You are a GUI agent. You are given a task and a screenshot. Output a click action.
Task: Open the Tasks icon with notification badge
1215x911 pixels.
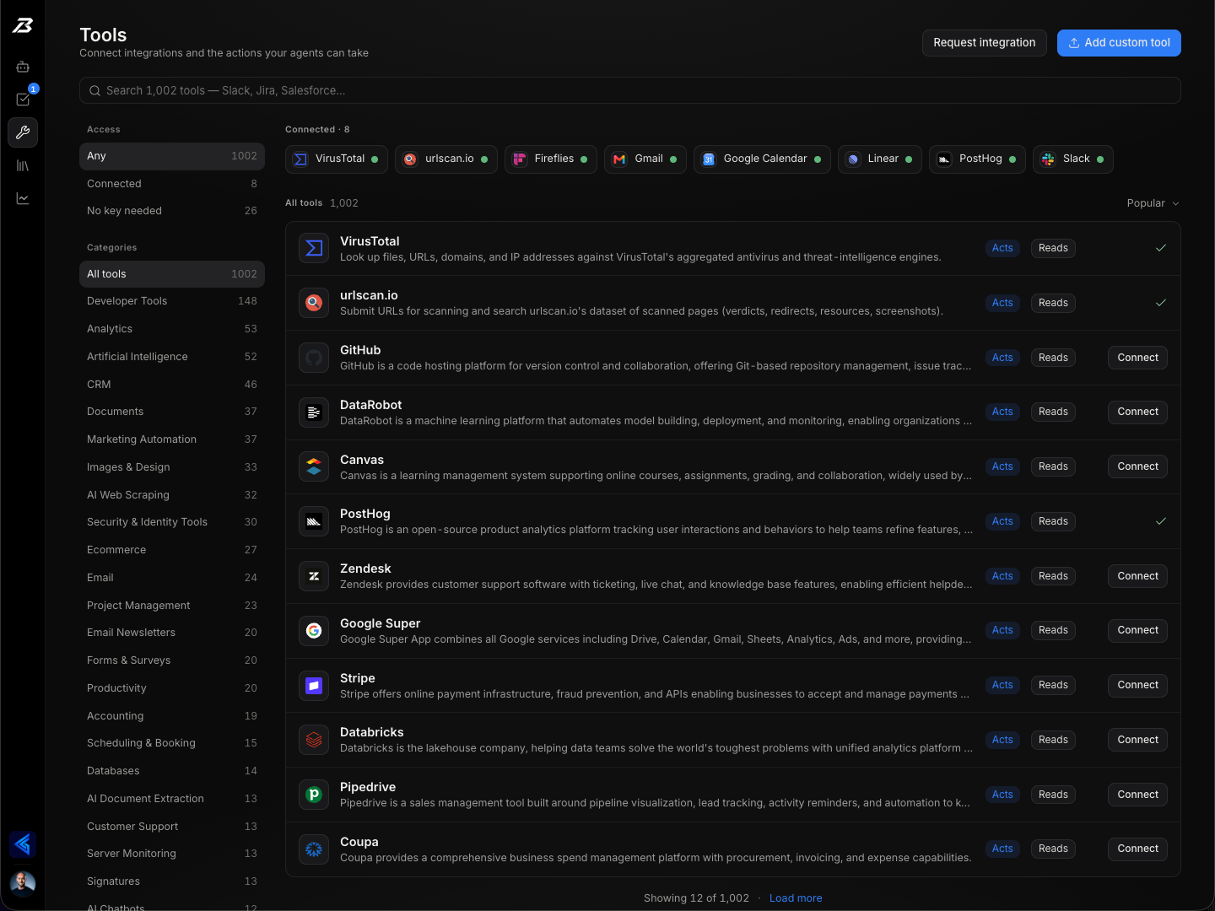click(x=23, y=100)
